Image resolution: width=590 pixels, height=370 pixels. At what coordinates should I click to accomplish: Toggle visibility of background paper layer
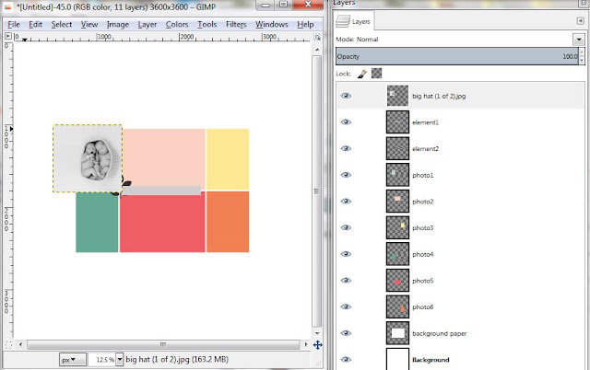pos(346,333)
